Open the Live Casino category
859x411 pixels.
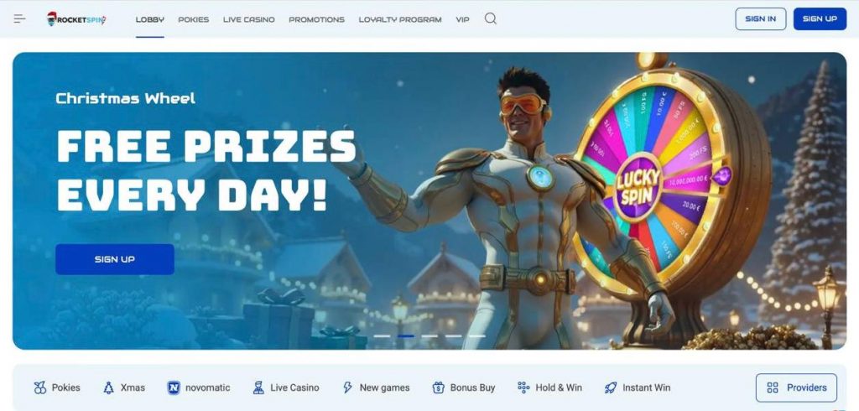pyautogui.click(x=285, y=388)
